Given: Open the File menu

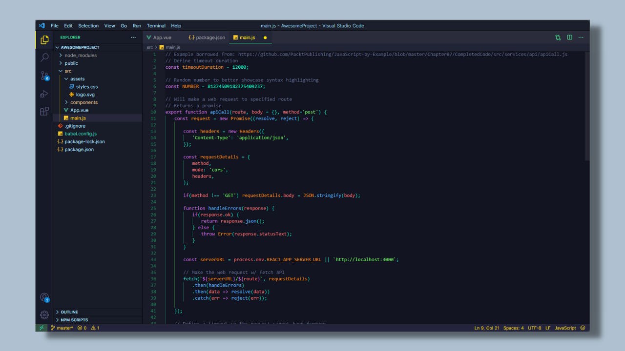Looking at the screenshot, I should point(55,26).
